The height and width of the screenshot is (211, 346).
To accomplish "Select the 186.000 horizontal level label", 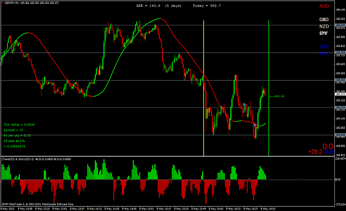I will 340,25.
